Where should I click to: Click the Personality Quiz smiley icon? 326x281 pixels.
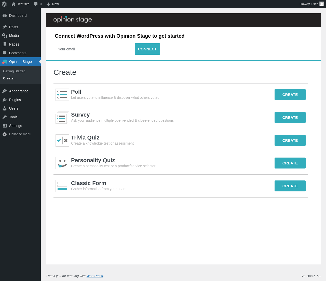coord(62,163)
